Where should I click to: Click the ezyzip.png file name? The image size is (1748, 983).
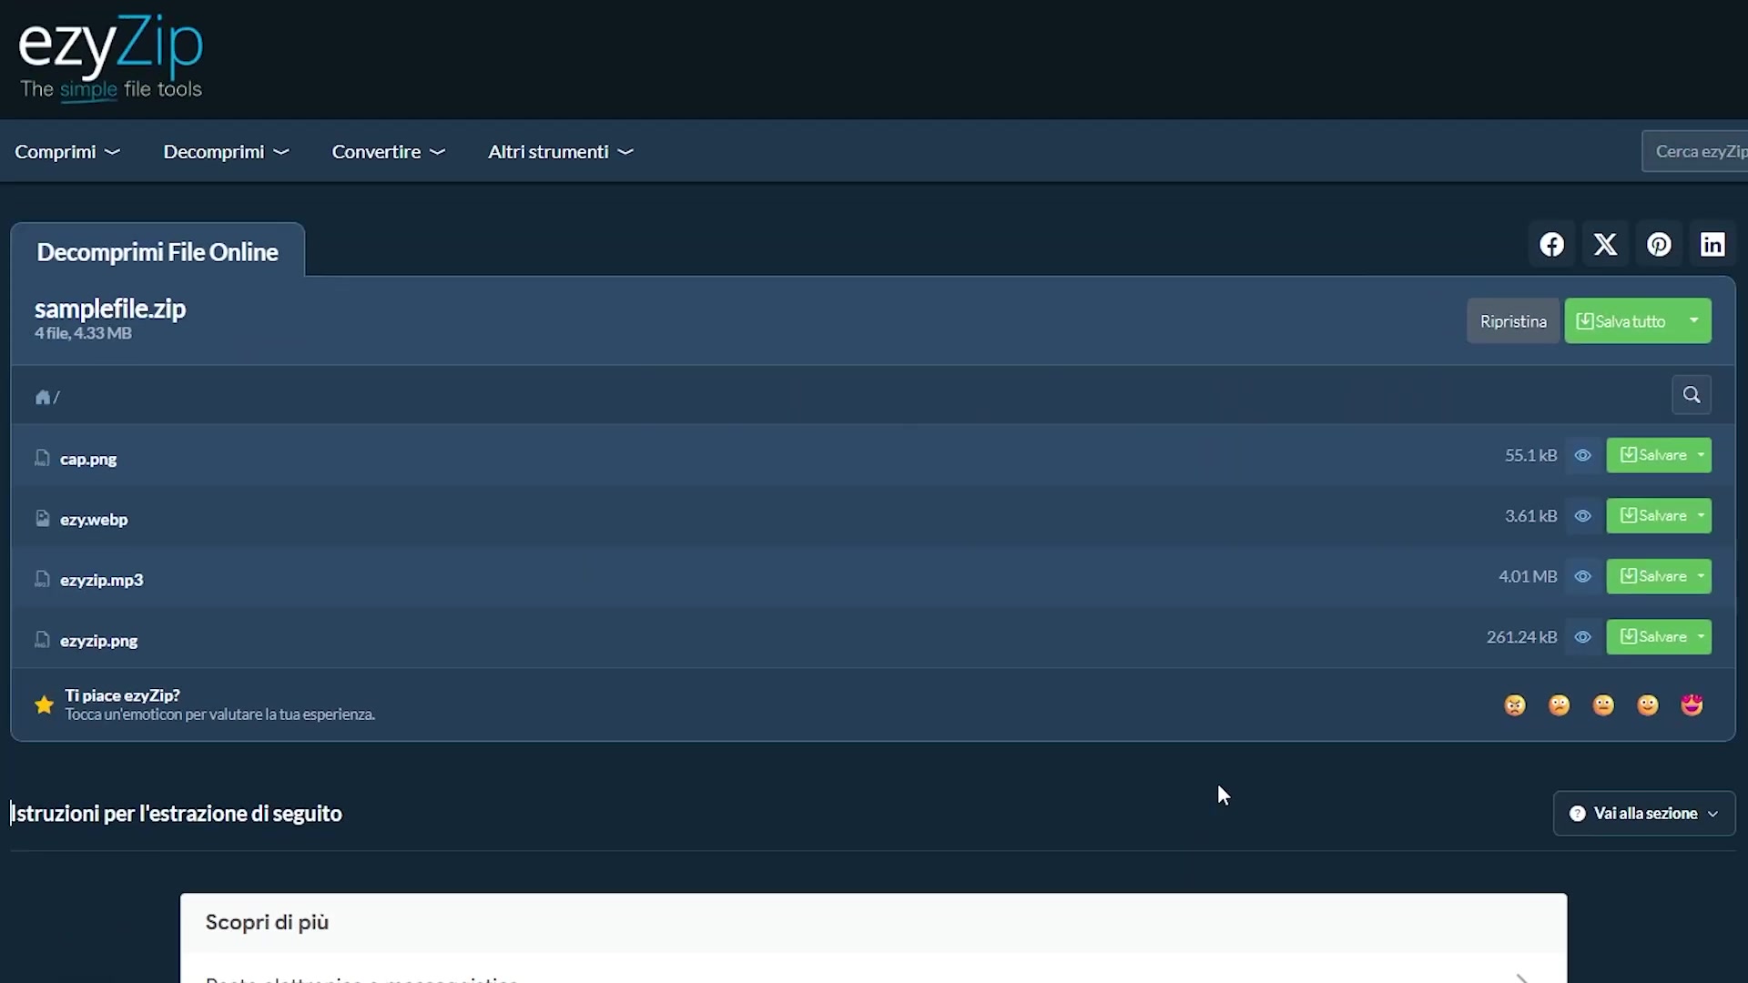click(99, 641)
